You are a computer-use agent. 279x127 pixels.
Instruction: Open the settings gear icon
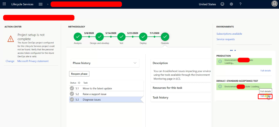231,4
